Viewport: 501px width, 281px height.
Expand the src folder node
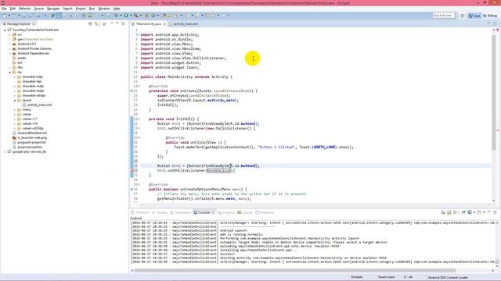pyautogui.click(x=9, y=34)
